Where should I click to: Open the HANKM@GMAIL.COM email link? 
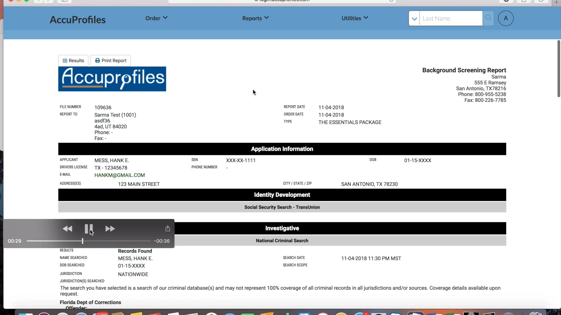tap(120, 175)
